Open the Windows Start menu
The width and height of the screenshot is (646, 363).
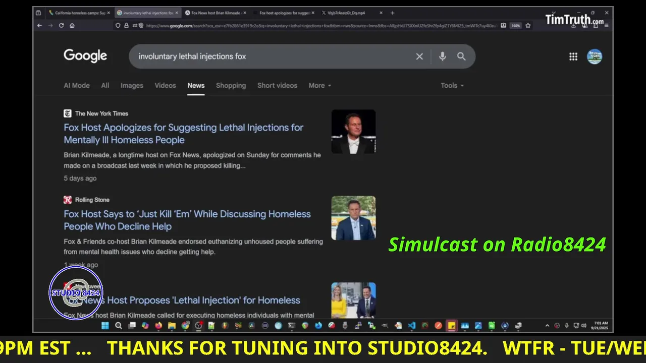point(105,326)
